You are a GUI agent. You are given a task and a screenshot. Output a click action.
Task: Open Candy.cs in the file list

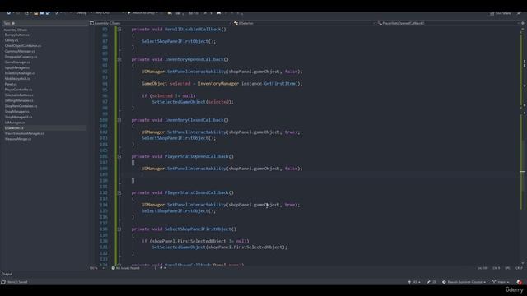pyautogui.click(x=12, y=40)
